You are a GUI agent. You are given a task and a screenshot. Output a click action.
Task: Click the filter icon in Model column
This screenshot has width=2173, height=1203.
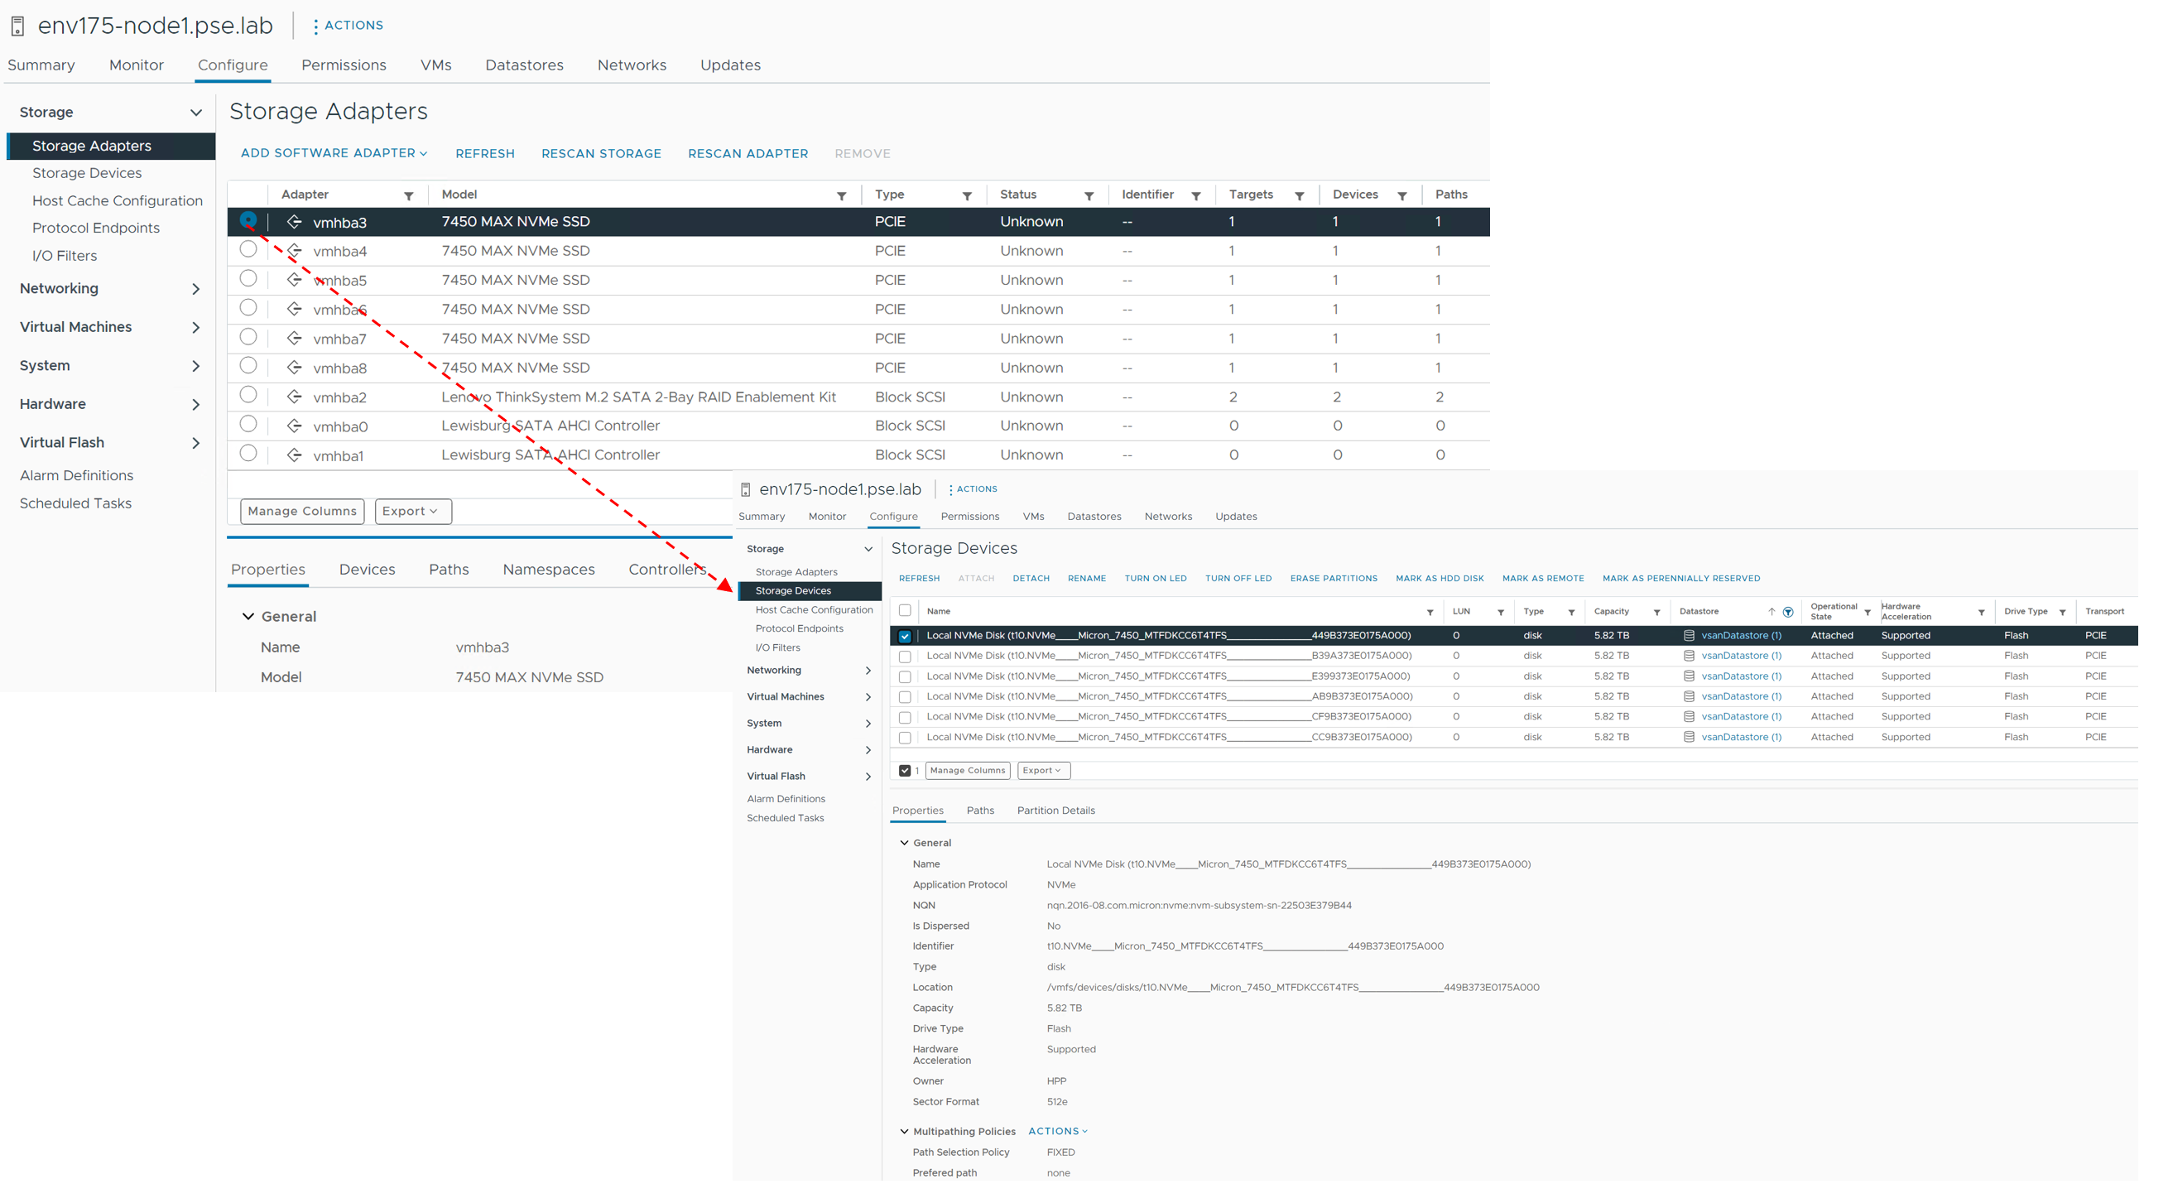pos(841,195)
